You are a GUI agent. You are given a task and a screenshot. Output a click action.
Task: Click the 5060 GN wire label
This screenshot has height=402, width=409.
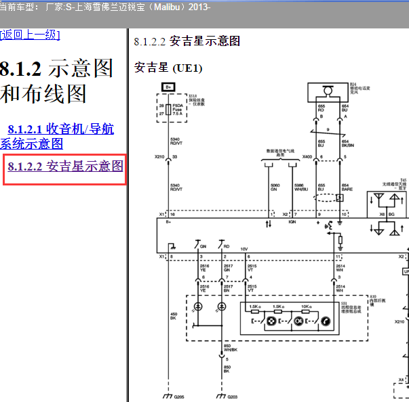(x=275, y=187)
